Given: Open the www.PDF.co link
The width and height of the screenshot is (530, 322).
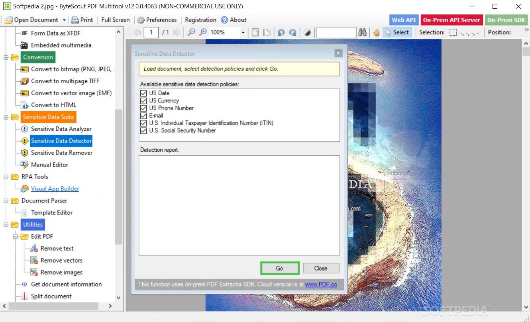Looking at the screenshot, I should [321, 285].
